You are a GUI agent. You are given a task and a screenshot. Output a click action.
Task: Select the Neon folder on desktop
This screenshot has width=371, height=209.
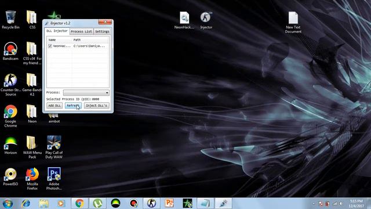(x=32, y=114)
